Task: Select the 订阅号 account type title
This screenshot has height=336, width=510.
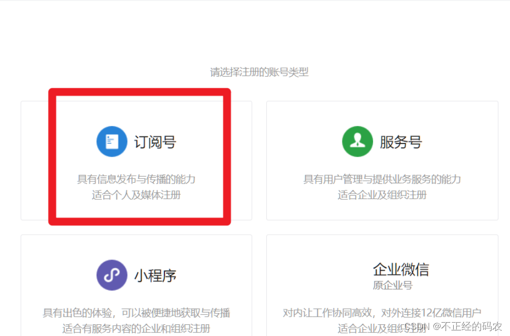Action: [x=155, y=142]
